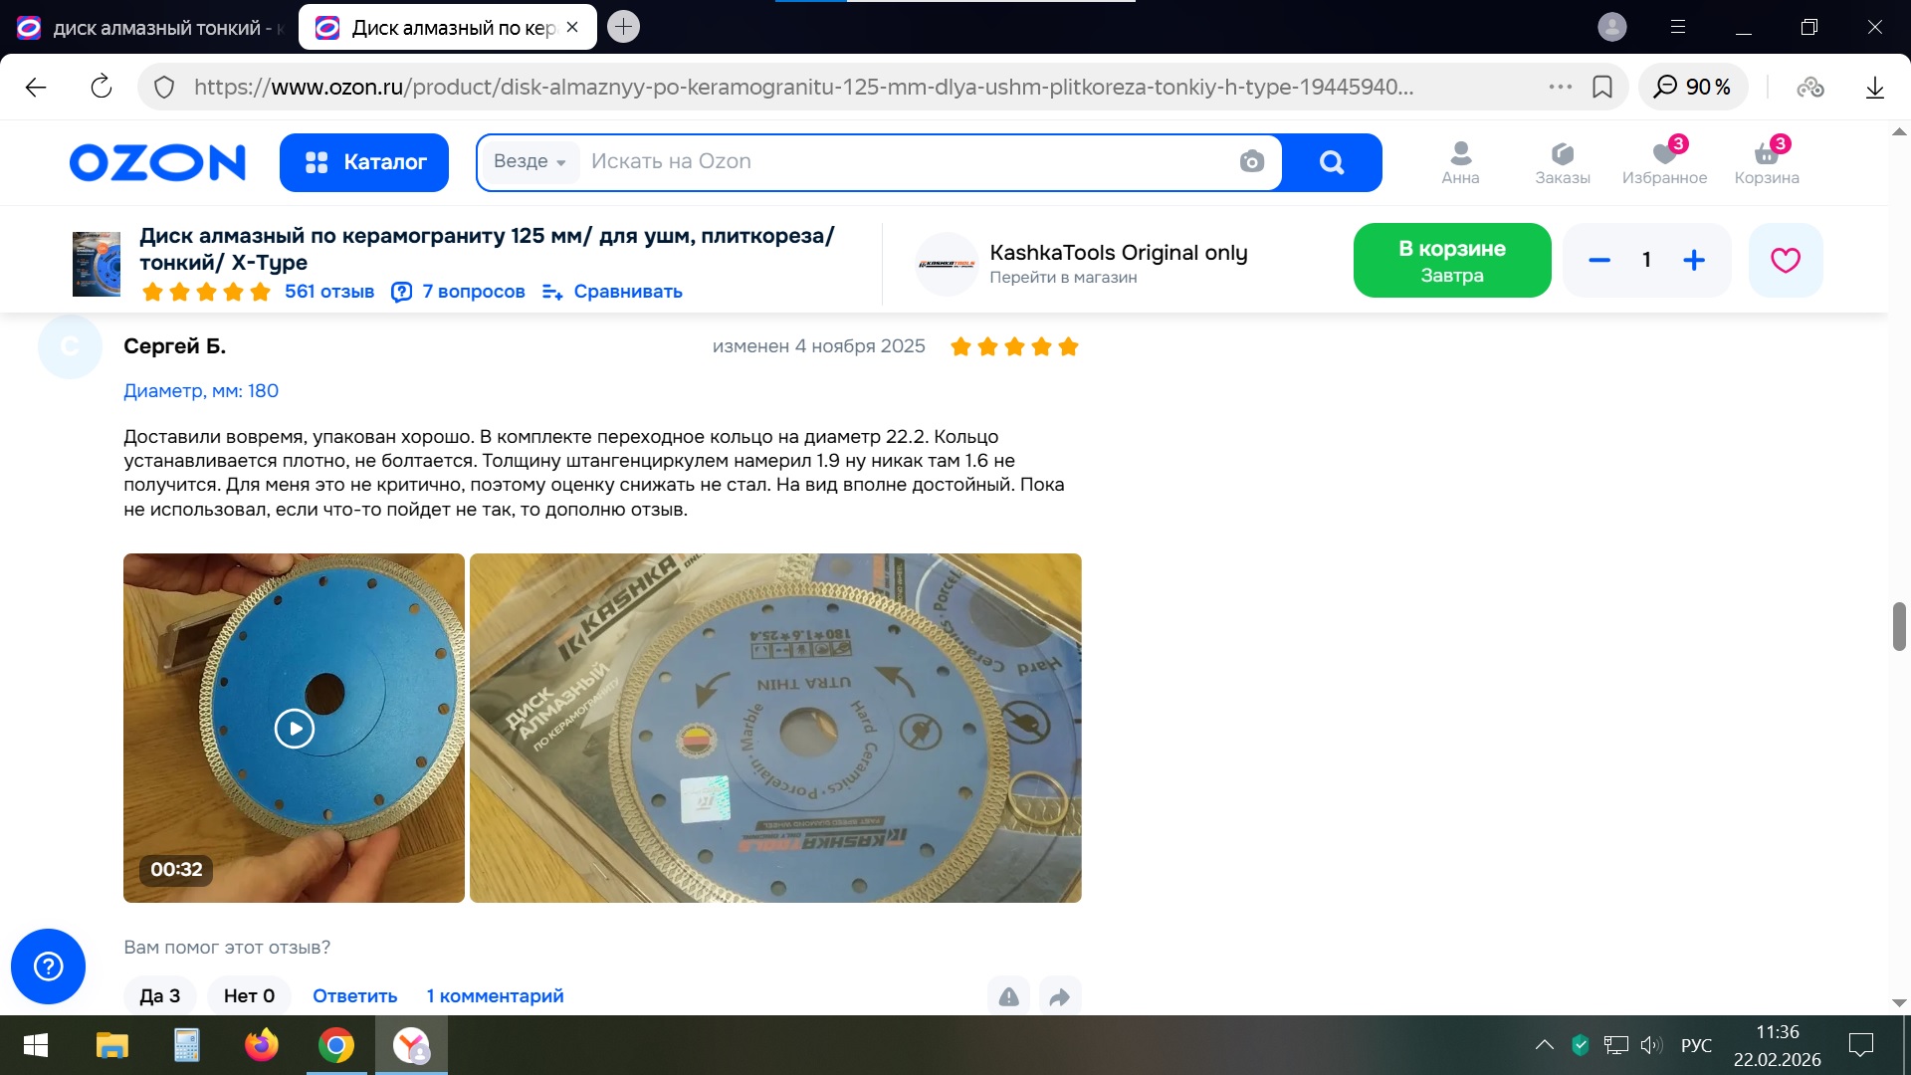Vote Нет 0 on this review

coord(249,995)
